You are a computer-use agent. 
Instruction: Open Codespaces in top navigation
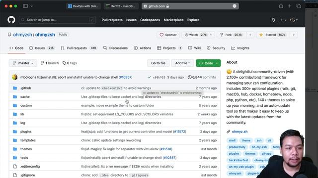[x=150, y=20]
